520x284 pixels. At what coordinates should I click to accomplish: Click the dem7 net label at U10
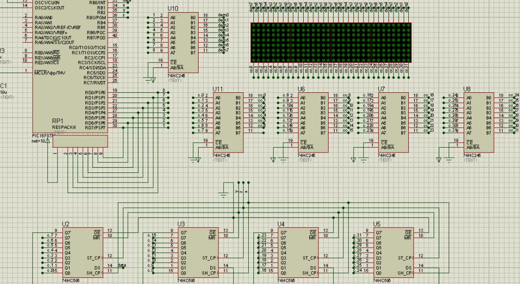tap(223, 50)
